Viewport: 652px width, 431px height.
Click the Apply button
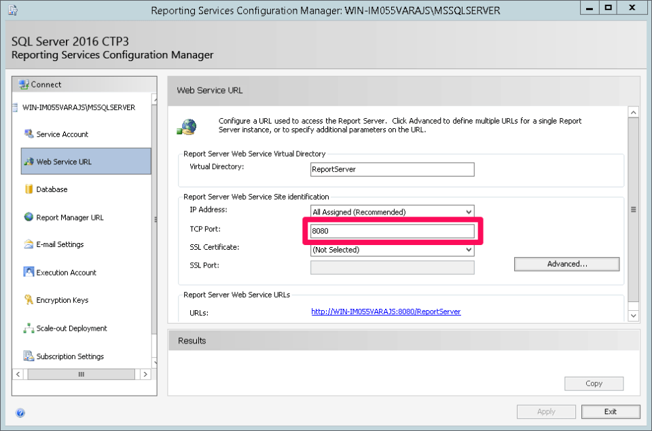coord(546,411)
